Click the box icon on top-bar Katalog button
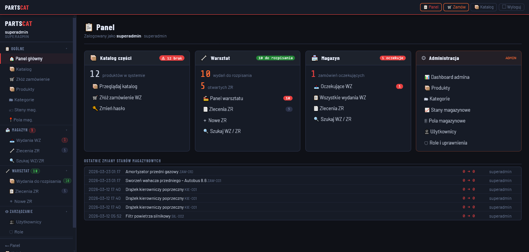Screen dimensions: 529x252 476,7
